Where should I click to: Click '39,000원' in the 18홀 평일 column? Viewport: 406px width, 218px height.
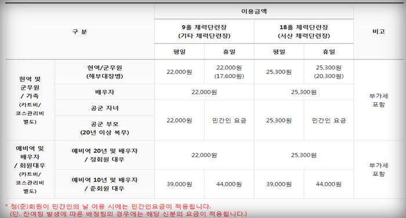(x=279, y=184)
